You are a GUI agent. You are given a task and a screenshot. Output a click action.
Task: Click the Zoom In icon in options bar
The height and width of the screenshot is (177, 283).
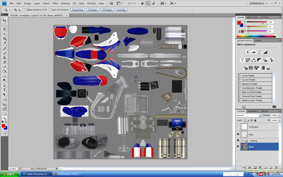click(15, 10)
